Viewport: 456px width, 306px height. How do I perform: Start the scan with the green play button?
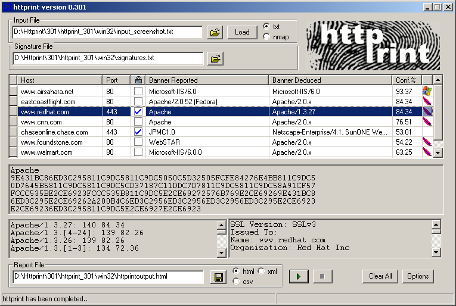tap(298, 276)
